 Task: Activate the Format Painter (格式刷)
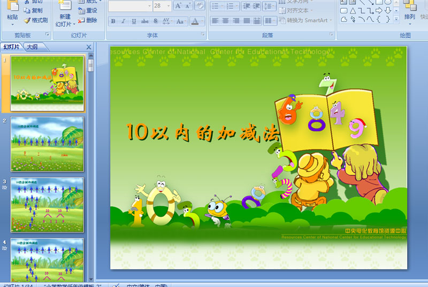tap(36, 20)
